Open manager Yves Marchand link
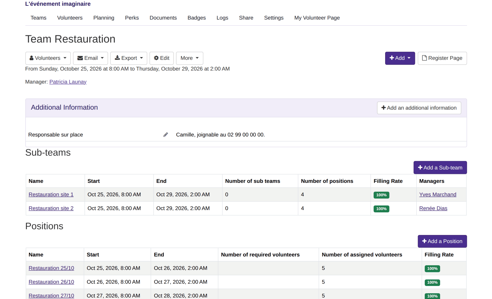Viewport: 492px width, 299px height. tap(438, 195)
